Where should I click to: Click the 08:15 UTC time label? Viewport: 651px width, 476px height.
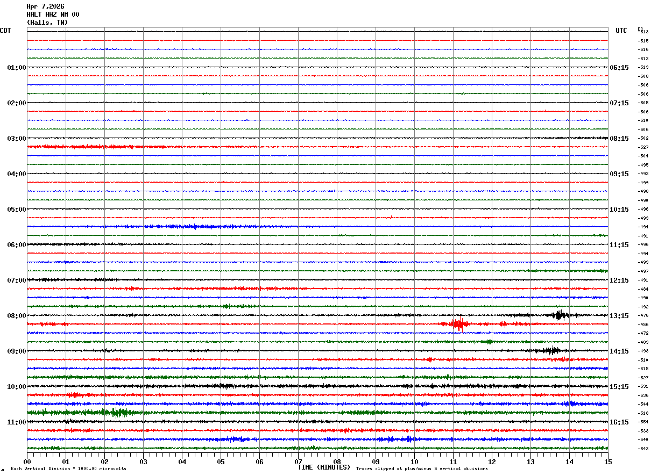619,139
